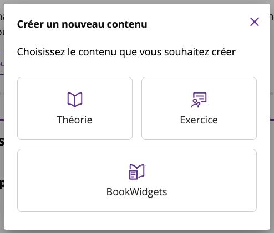Close the dialog with the purple X
Image resolution: width=274 pixels, height=233 pixels.
point(255,22)
